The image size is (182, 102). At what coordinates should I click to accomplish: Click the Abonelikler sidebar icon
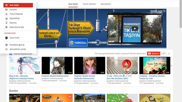pos(7,18)
